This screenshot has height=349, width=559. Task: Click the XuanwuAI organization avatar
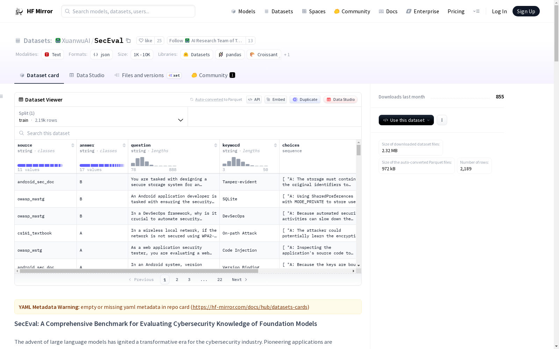pos(58,41)
